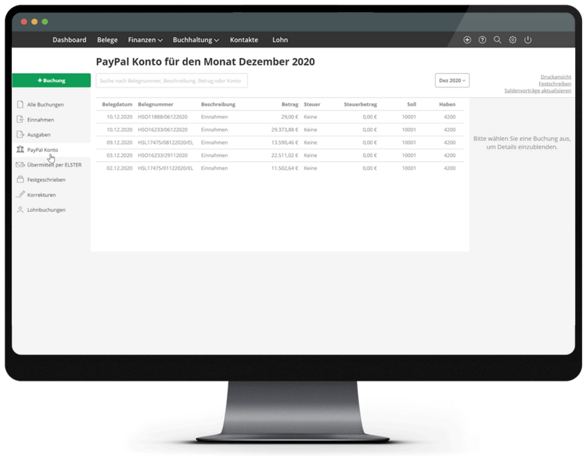Expand the Buchhaltung dropdown menu
This screenshot has width=588, height=459.
(x=195, y=40)
